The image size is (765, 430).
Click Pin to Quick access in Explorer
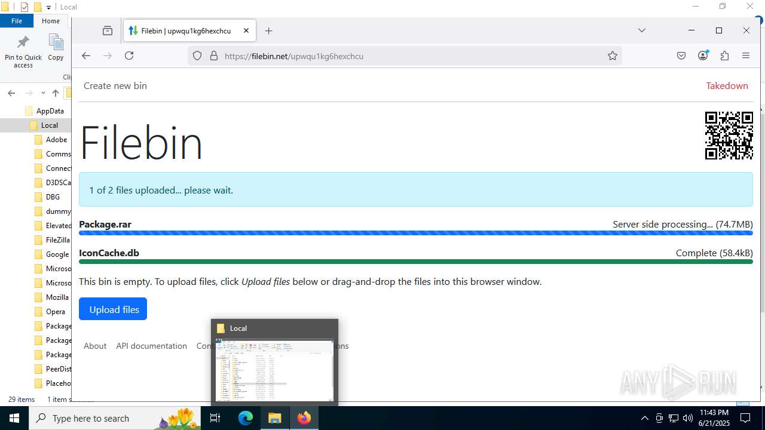pos(23,52)
